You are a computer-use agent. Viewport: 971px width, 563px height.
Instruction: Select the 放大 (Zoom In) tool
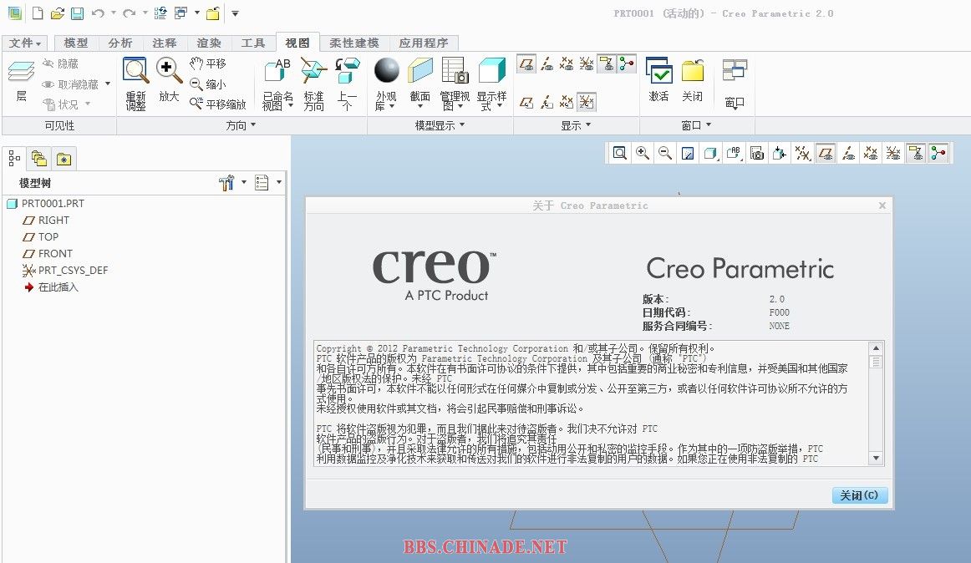click(x=169, y=79)
